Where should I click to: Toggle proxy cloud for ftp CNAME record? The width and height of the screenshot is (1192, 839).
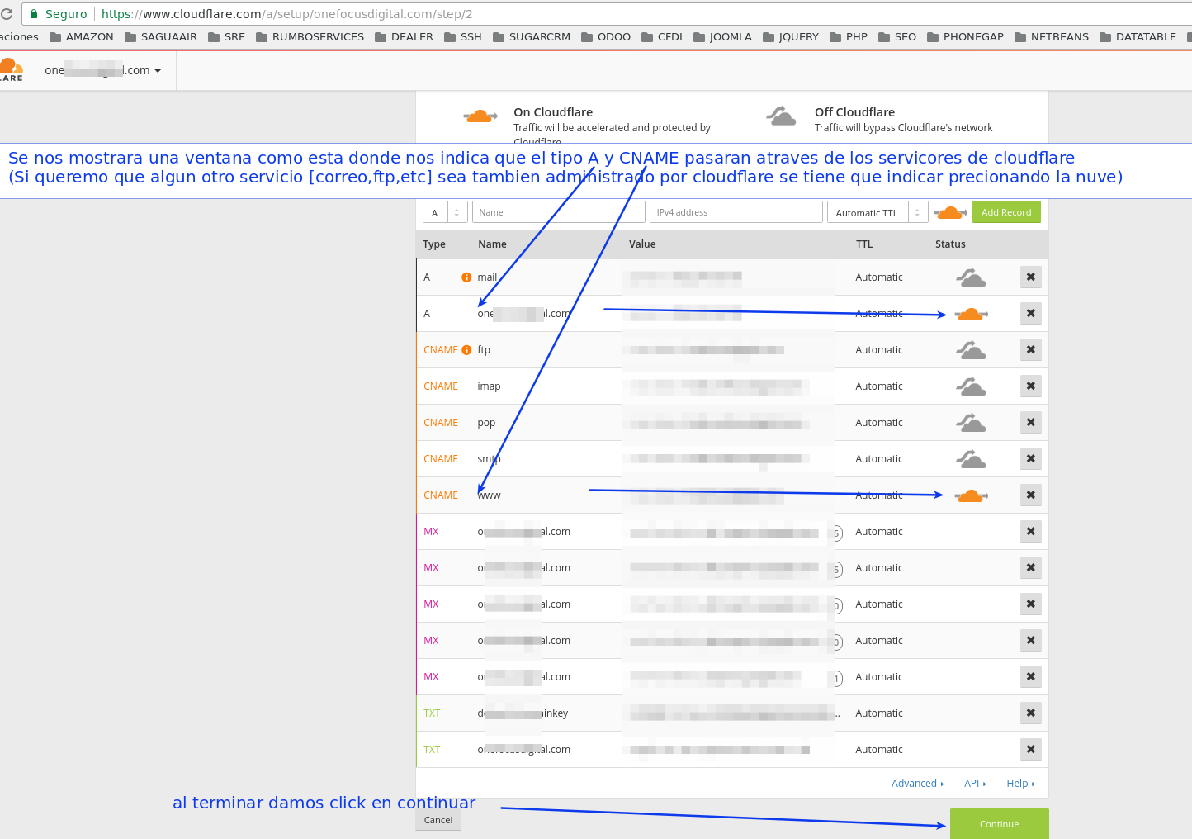point(971,350)
